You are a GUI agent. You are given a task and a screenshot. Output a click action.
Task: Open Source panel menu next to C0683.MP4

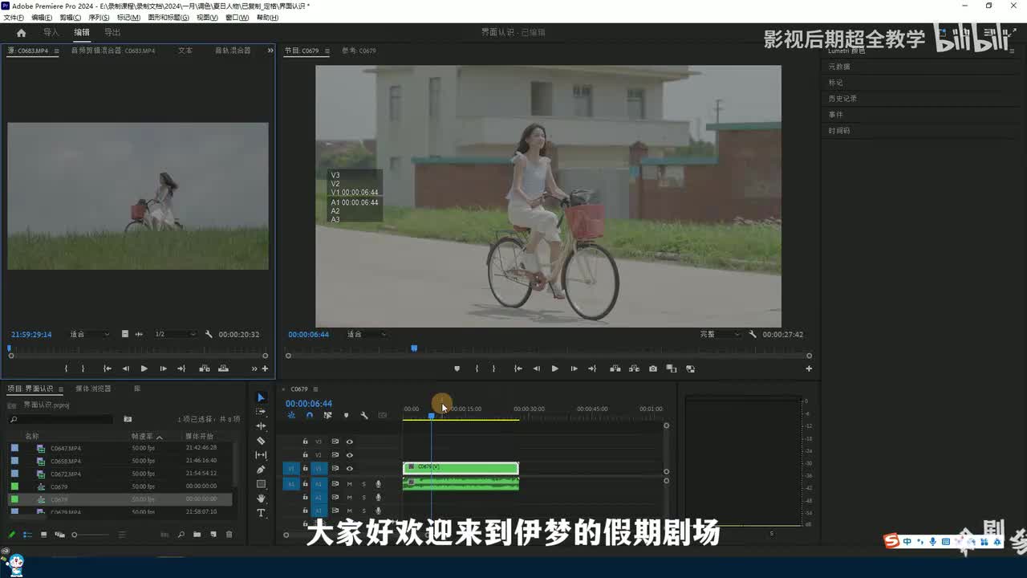tap(56, 51)
